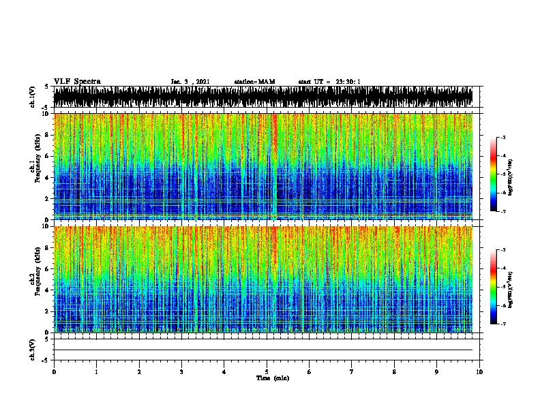Click the "ch.1(V)" waveform axis label
Viewport: 540px width, 417px height.
coord(32,97)
